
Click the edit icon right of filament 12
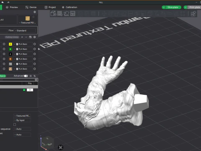click(35, 69)
